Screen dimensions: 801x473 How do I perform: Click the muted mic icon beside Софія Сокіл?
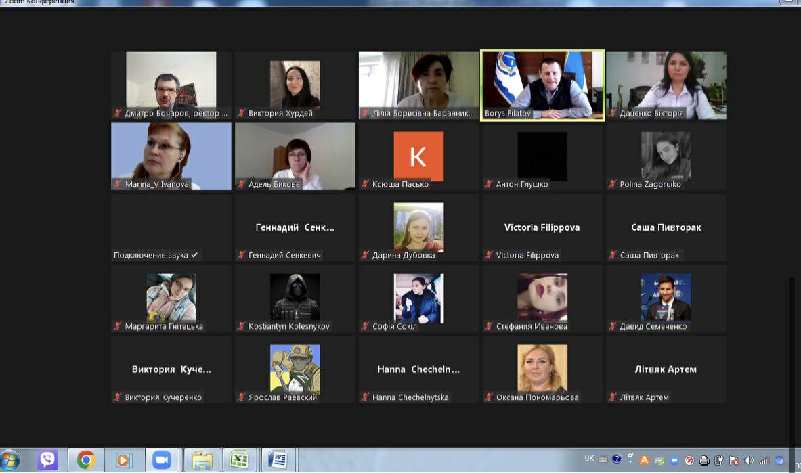pos(365,326)
